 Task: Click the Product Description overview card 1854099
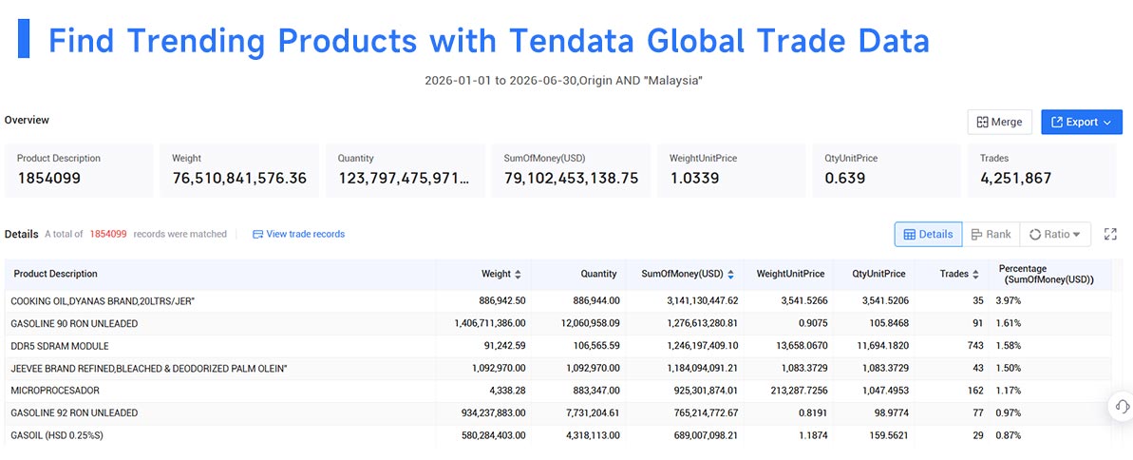79,171
